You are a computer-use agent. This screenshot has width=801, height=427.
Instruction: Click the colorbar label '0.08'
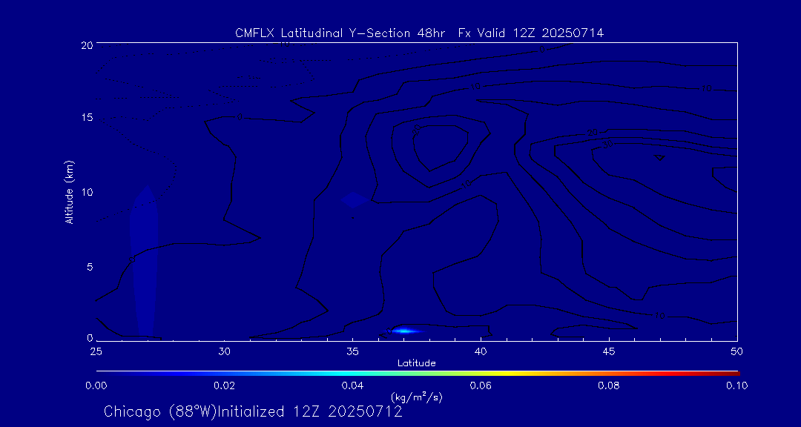[x=609, y=385]
